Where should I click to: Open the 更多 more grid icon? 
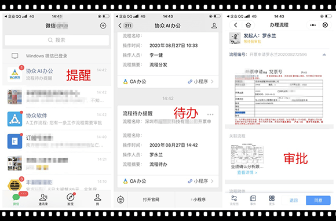click(272, 200)
